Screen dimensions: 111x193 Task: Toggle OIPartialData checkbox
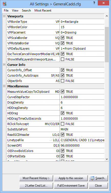click(63, 156)
